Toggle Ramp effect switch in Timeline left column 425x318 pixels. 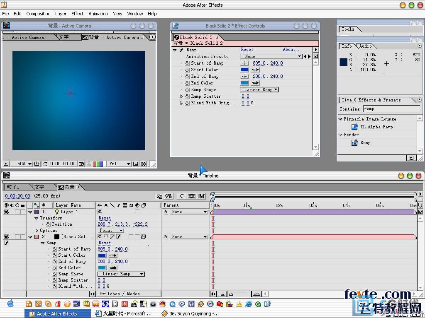7,243
